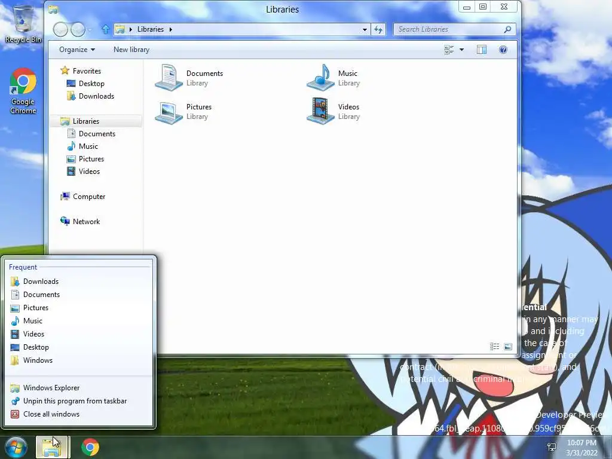
Task: Click the Start orb button
Action: pos(16,447)
